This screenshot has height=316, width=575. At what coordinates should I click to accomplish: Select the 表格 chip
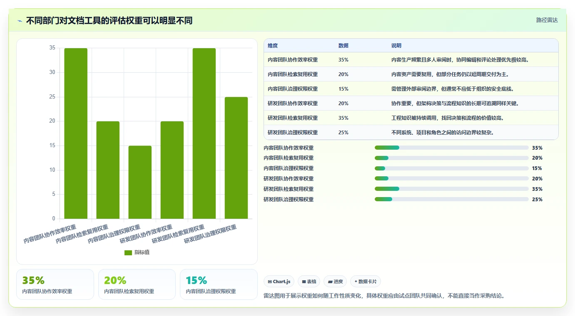pos(309,281)
